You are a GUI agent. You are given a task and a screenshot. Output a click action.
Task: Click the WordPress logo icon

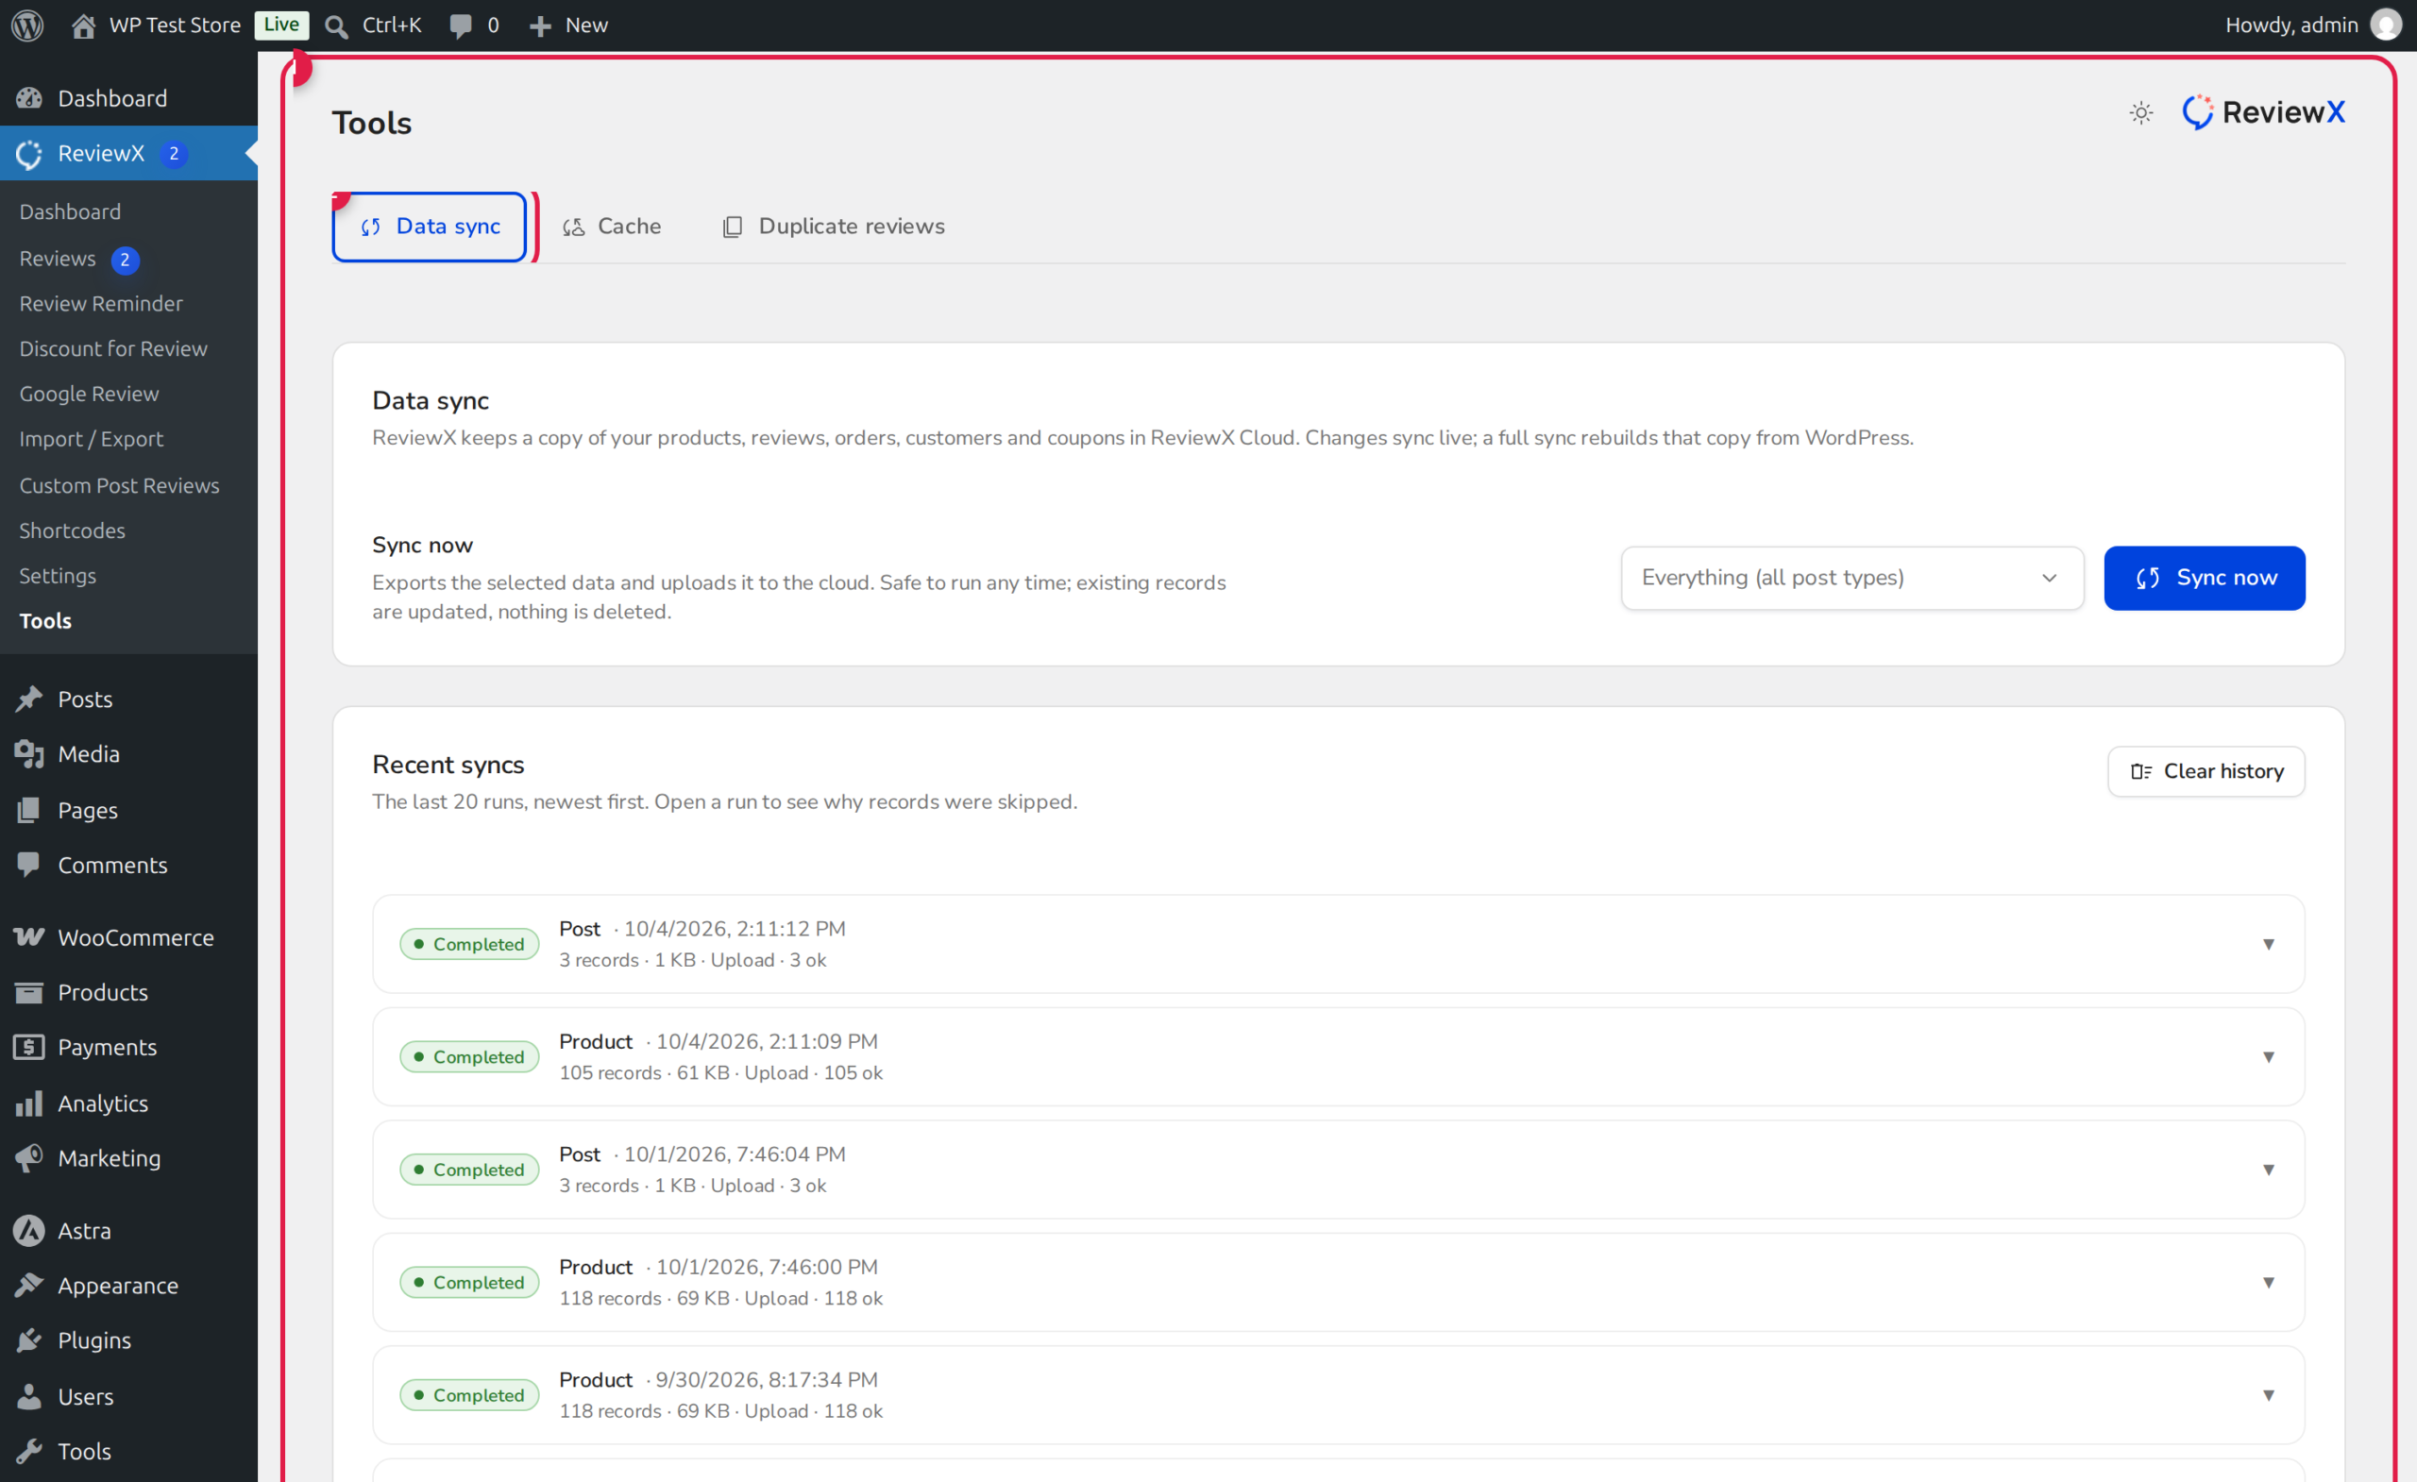pyautogui.click(x=27, y=25)
